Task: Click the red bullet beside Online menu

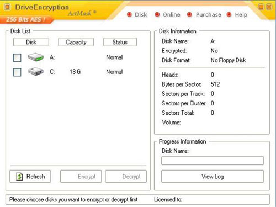Action: [x=157, y=14]
